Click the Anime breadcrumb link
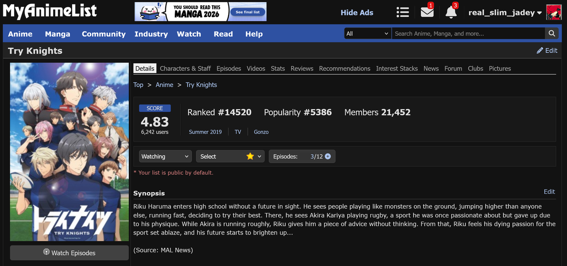Image resolution: width=567 pixels, height=266 pixels. pyautogui.click(x=164, y=85)
